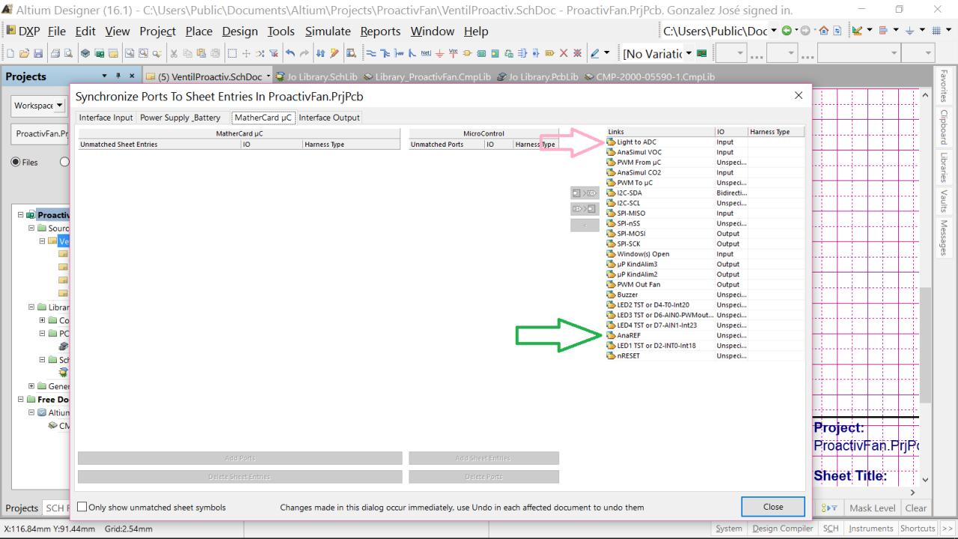Select the Place Wire tool icon
The width and height of the screenshot is (958, 539).
(x=371, y=54)
